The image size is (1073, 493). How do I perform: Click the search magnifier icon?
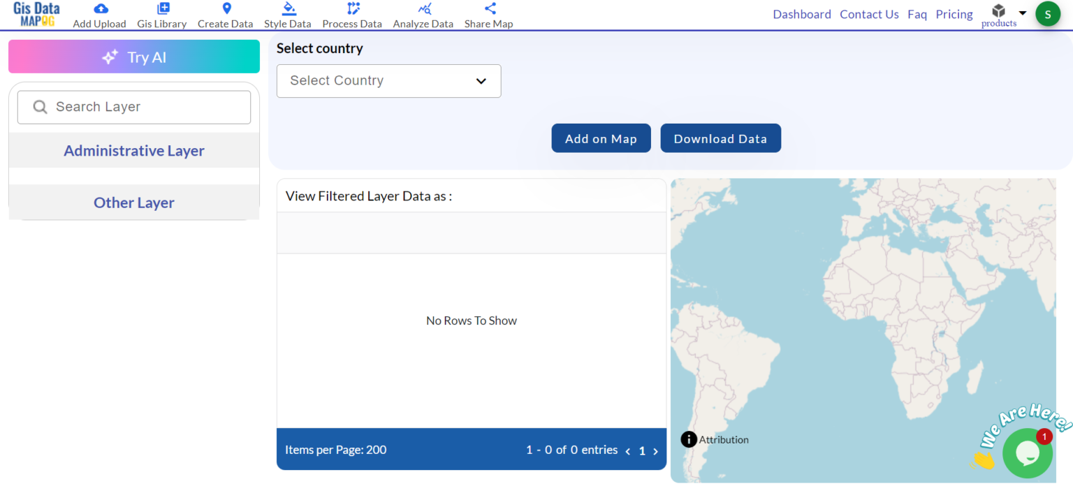(41, 107)
